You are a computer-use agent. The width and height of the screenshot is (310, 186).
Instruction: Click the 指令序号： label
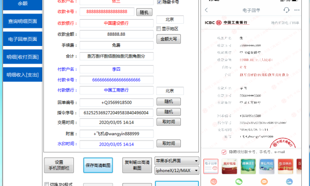[x=67, y=113]
